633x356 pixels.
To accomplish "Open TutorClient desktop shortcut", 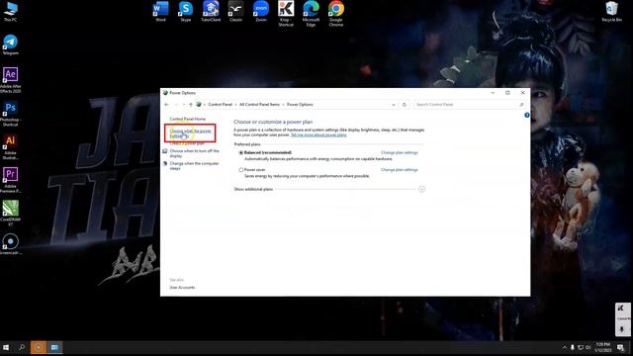I will click(x=211, y=11).
